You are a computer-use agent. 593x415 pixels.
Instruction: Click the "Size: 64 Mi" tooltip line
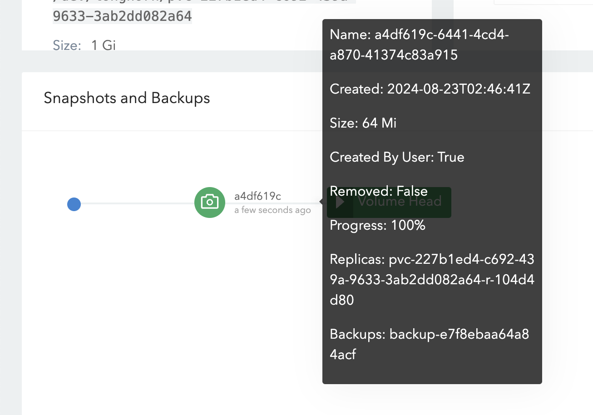(x=363, y=123)
